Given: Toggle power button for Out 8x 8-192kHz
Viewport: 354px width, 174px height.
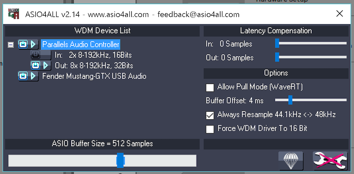Looking at the screenshot, I should pos(35,65).
